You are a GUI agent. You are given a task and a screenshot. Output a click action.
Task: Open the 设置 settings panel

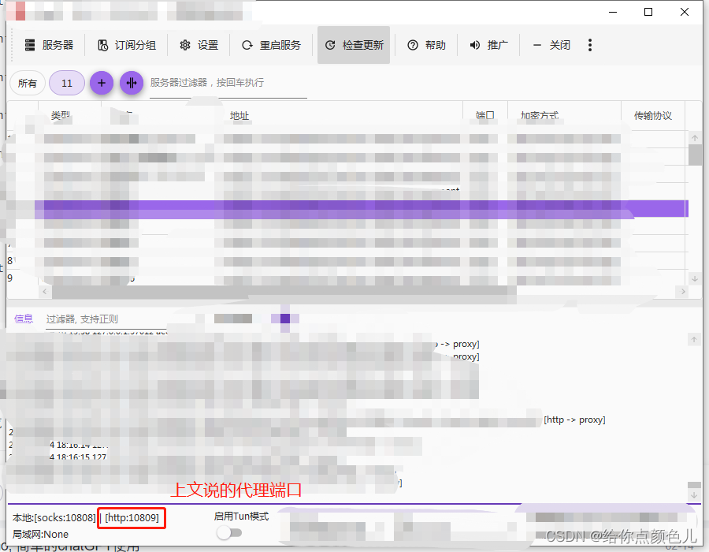[199, 45]
